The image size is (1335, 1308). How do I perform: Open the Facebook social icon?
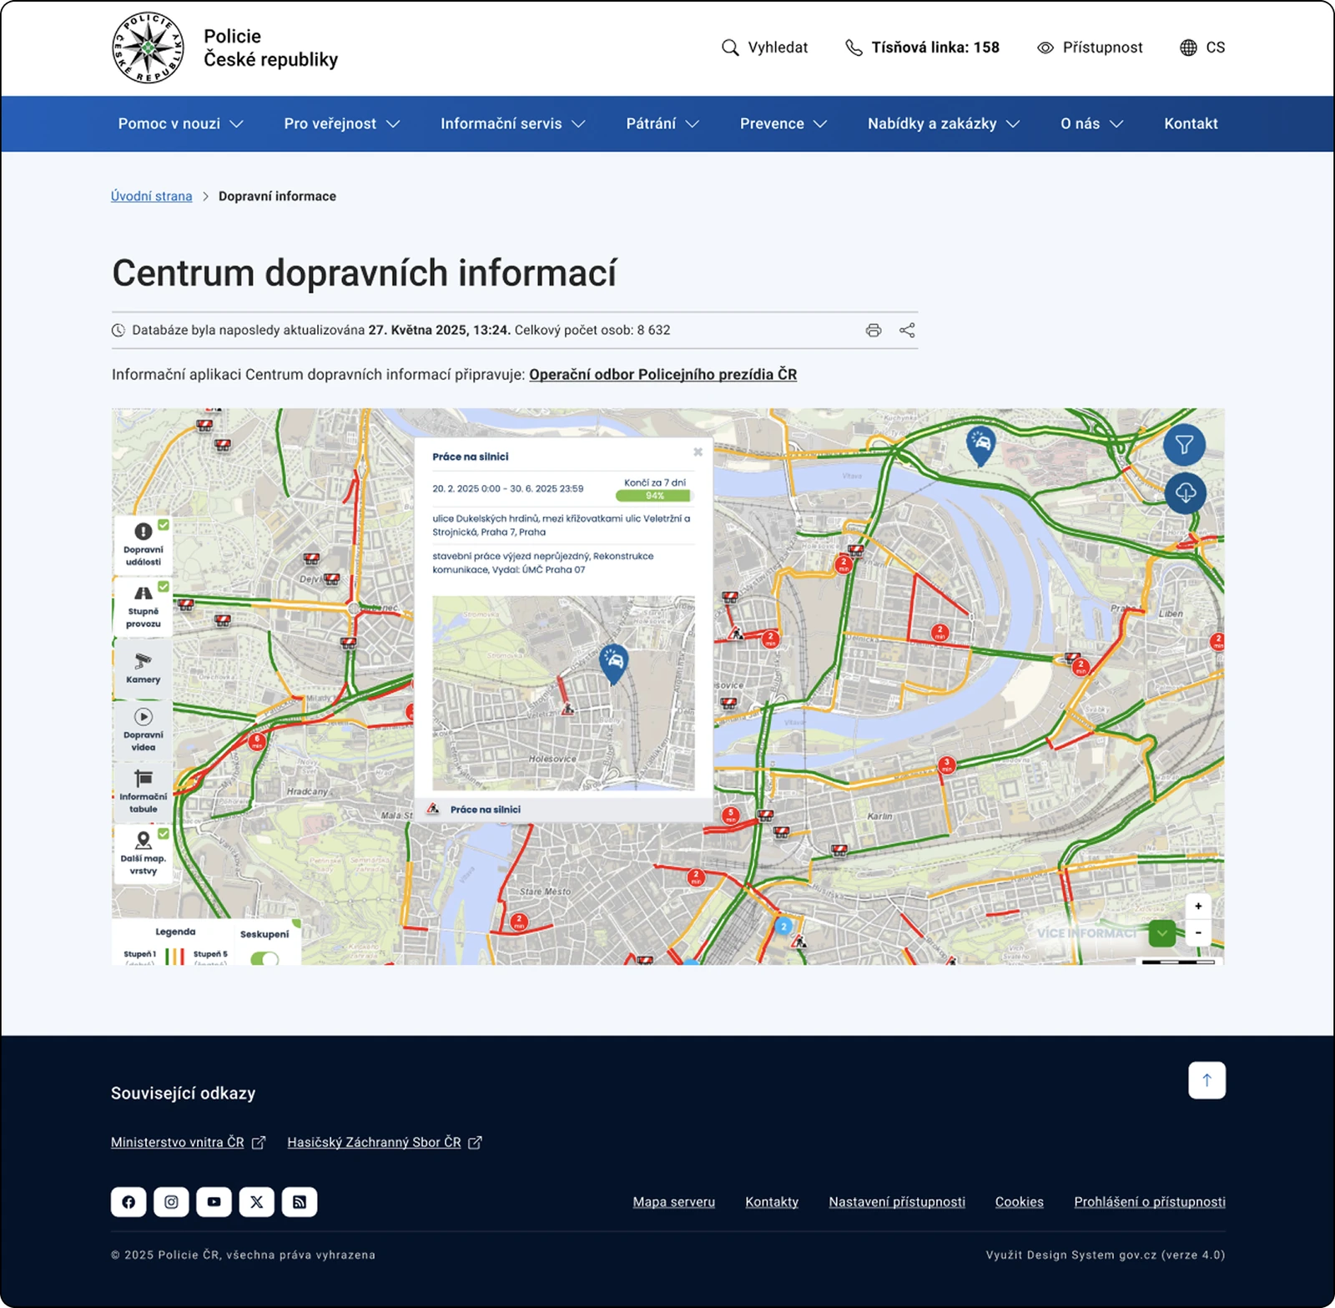128,1202
